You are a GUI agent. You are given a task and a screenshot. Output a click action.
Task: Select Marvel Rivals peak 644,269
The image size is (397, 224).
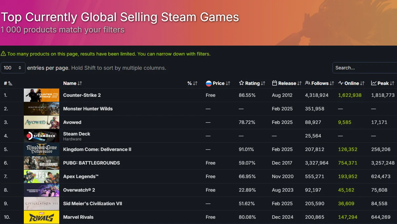pyautogui.click(x=381, y=217)
